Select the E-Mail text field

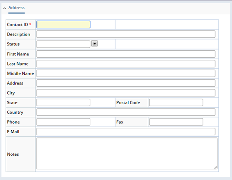tap(126, 131)
